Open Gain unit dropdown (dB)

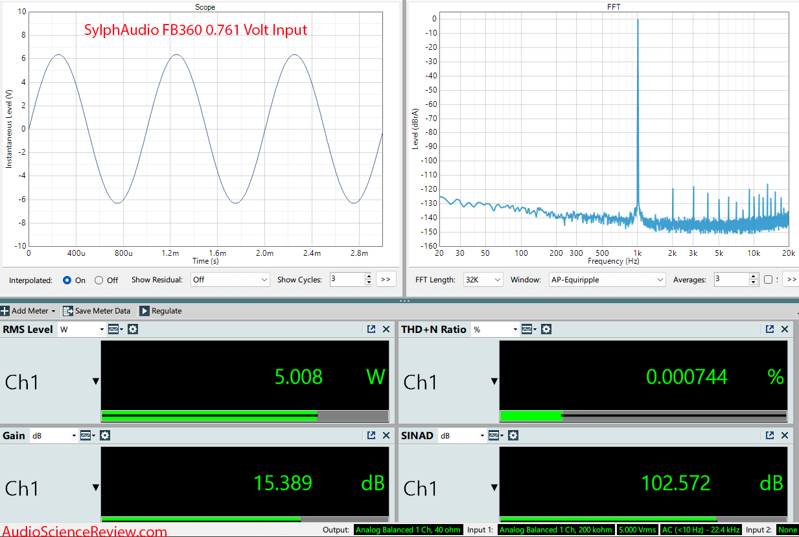pos(54,435)
